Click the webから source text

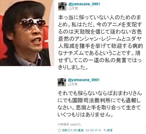click(x=75, y=124)
